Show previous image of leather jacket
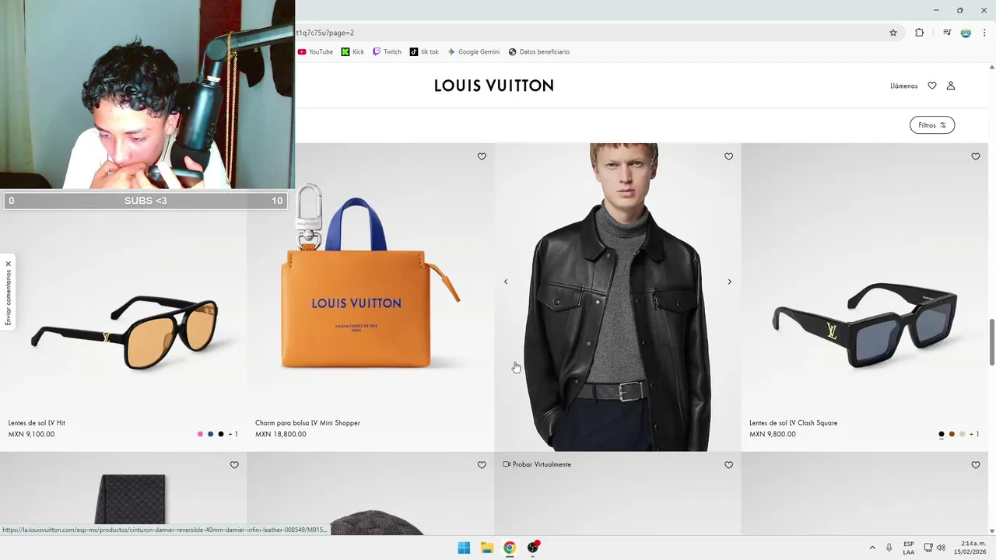The image size is (996, 560). point(506,282)
